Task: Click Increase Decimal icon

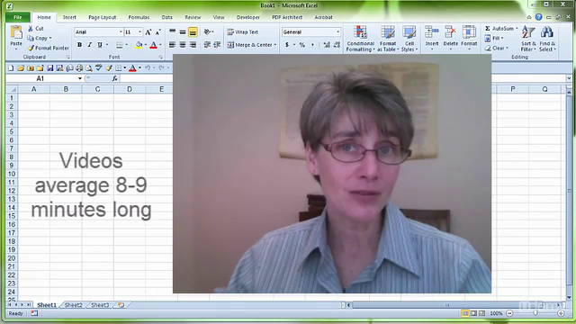Action: [x=327, y=45]
